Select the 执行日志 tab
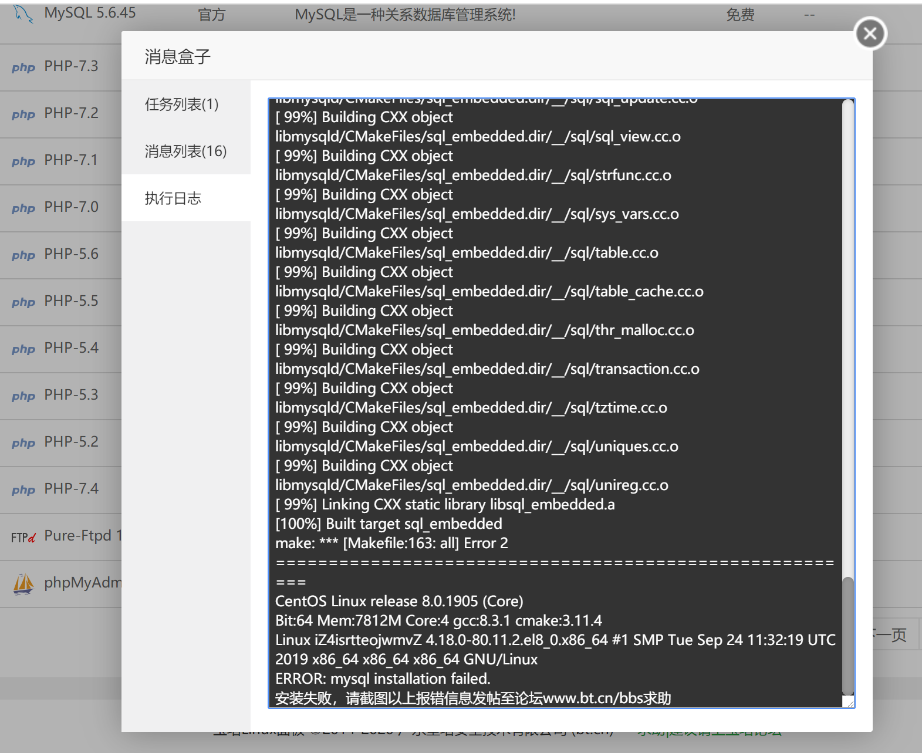922x753 pixels. (x=186, y=198)
